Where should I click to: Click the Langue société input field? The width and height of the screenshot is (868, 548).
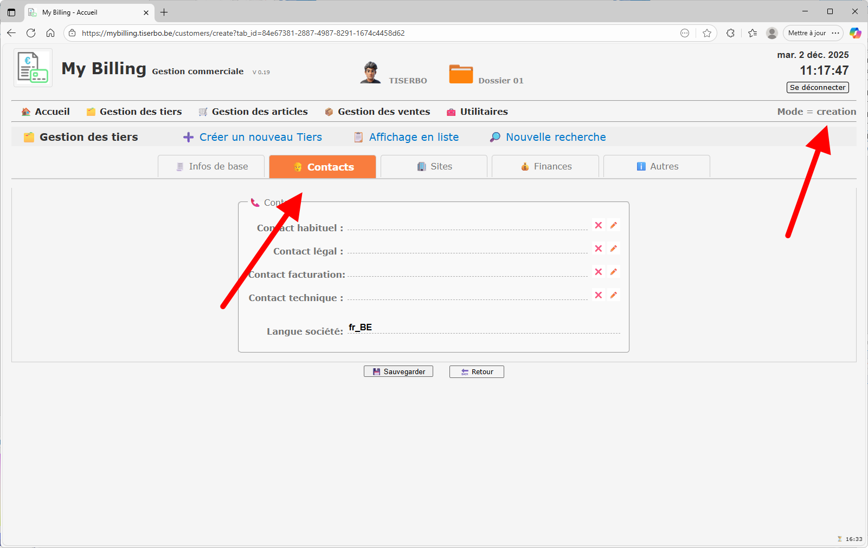[483, 328]
